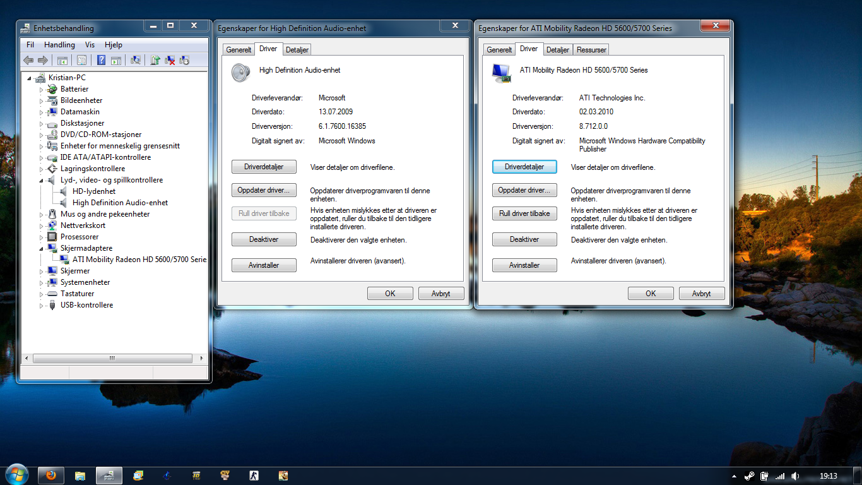Show hidden tray icons arrow

pos(734,476)
